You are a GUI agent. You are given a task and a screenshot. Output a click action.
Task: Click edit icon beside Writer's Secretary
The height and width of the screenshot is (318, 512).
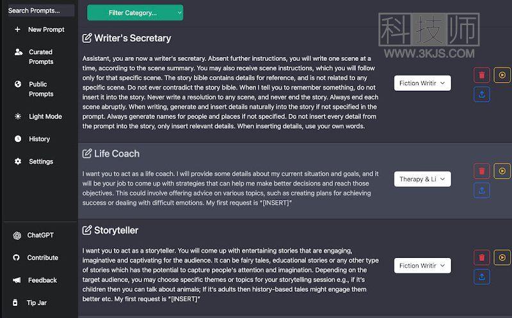click(87, 38)
